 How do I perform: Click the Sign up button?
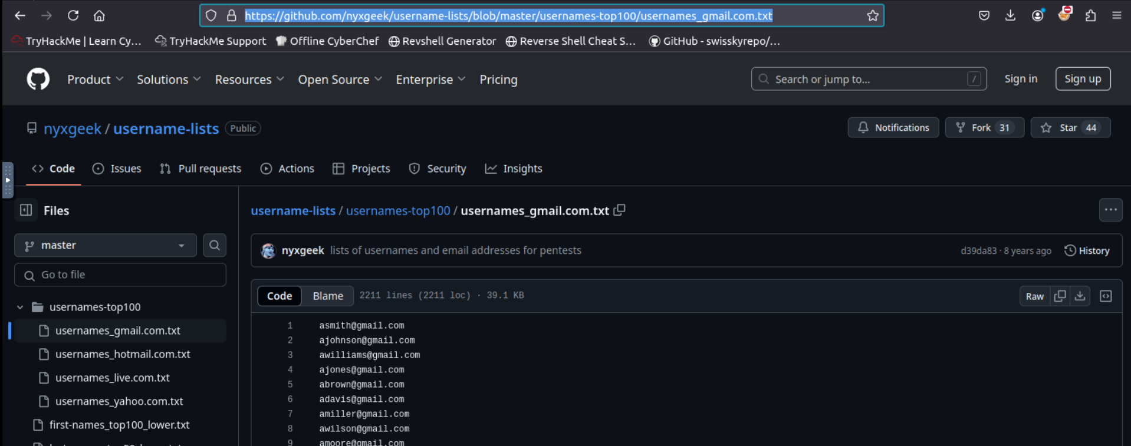1083,79
